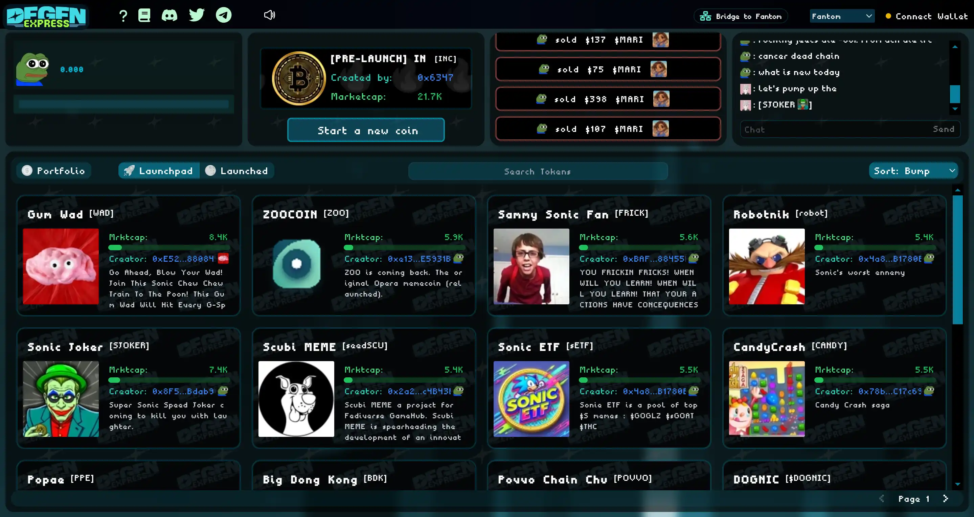Focus the Search Tokens field
The width and height of the screenshot is (974, 517).
pyautogui.click(x=538, y=171)
